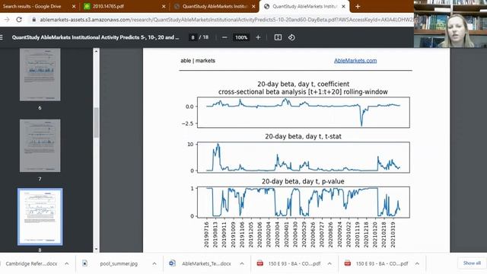Open page 6 thumbnail

click(x=40, y=75)
